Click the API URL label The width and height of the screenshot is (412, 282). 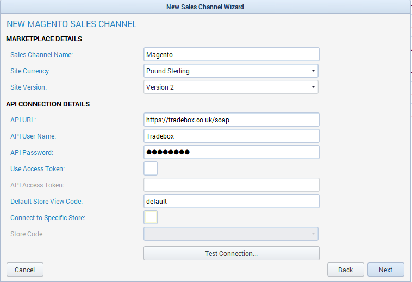click(23, 120)
